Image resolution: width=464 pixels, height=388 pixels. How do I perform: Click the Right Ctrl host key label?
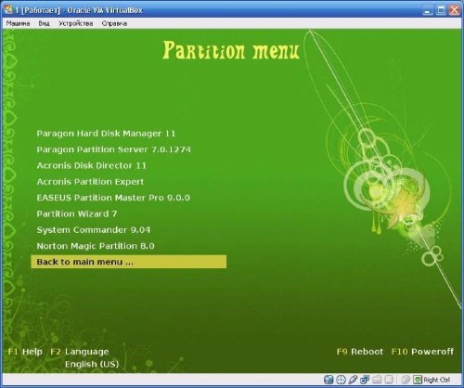click(x=437, y=380)
